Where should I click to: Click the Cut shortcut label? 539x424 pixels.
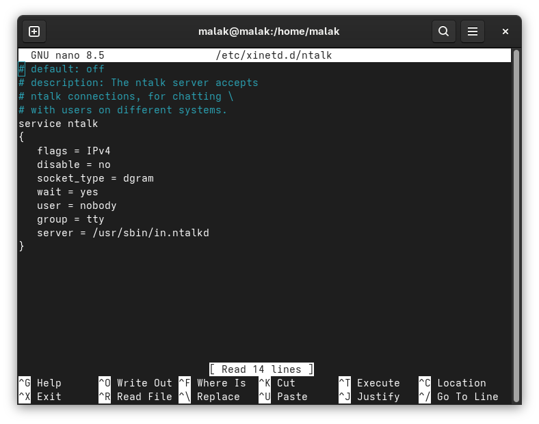click(286, 383)
